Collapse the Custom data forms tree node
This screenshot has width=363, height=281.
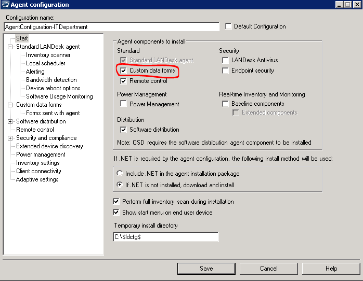(10, 105)
